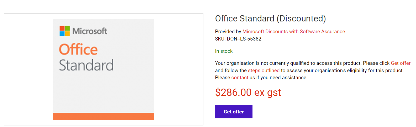Click the yellow square of Microsoft logo
Viewport: 416px width, 127px height.
pos(67,33)
